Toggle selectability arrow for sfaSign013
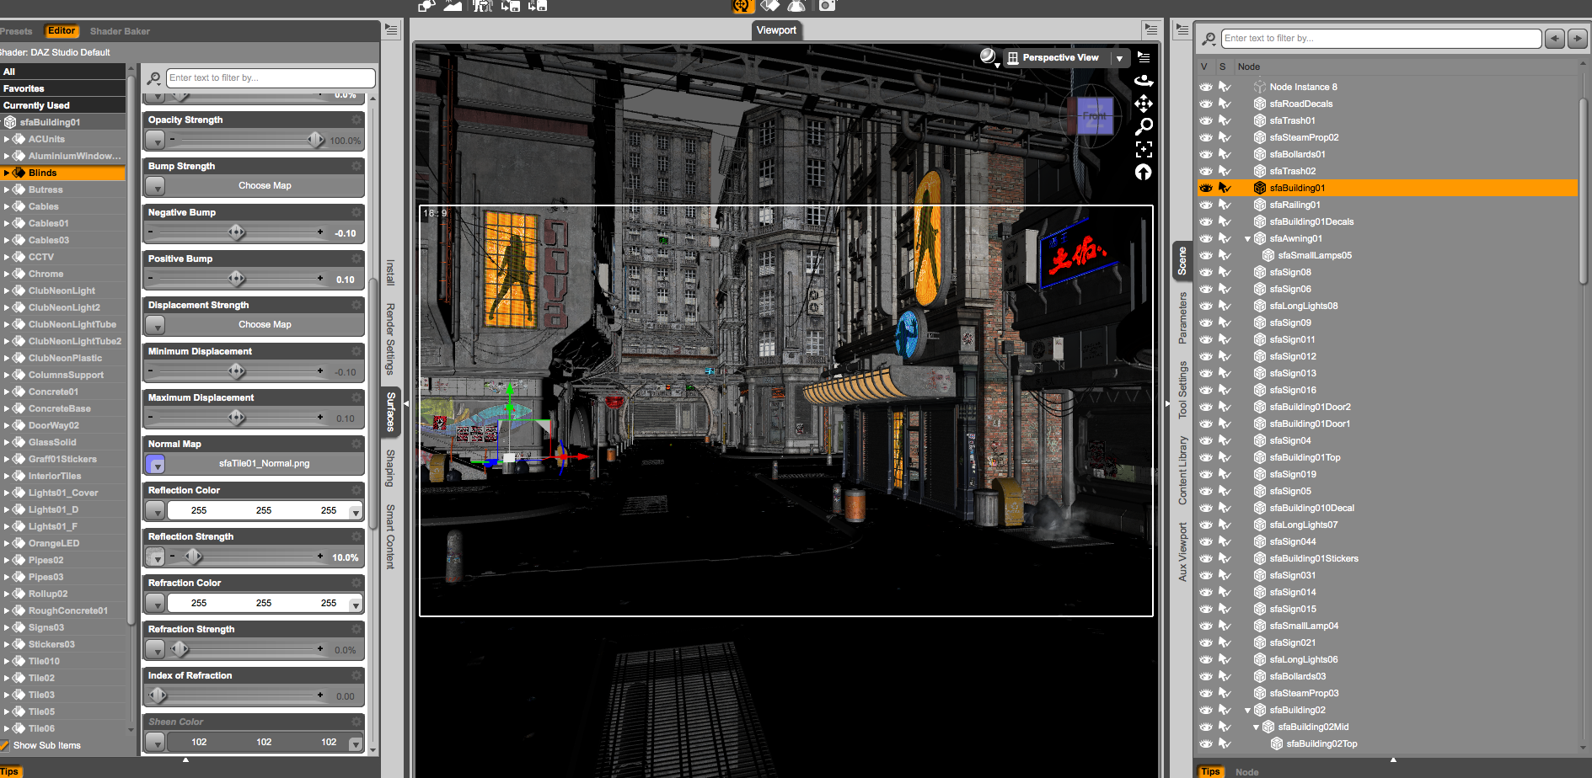Screen dimensions: 1592x778 pyautogui.click(x=1225, y=373)
